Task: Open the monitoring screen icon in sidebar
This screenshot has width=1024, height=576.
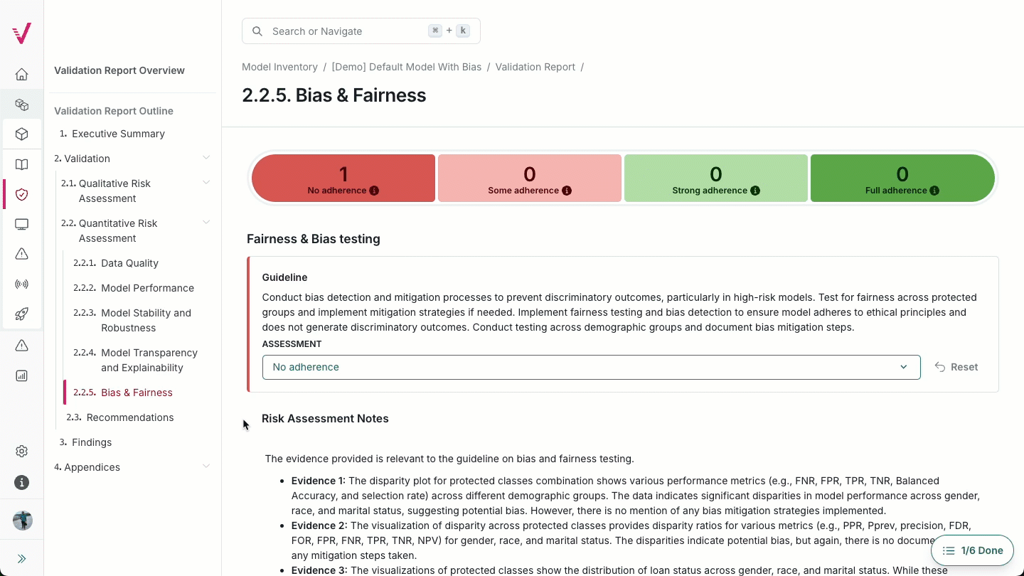Action: pos(21,224)
